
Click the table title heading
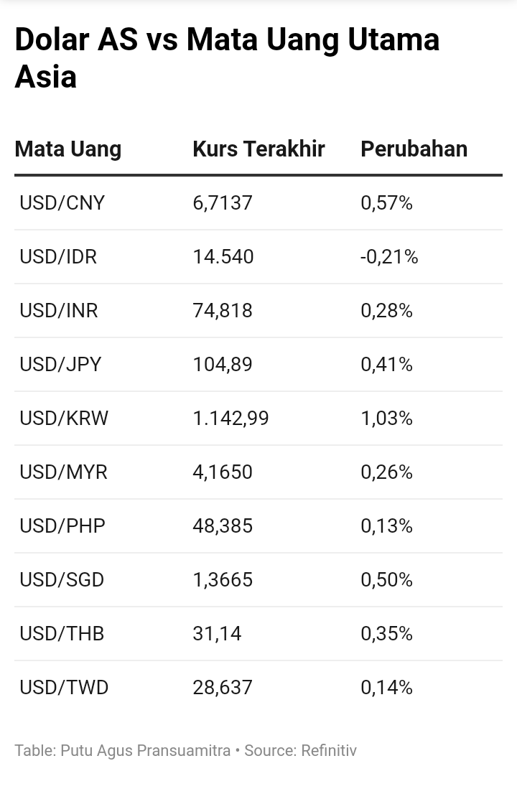[227, 57]
